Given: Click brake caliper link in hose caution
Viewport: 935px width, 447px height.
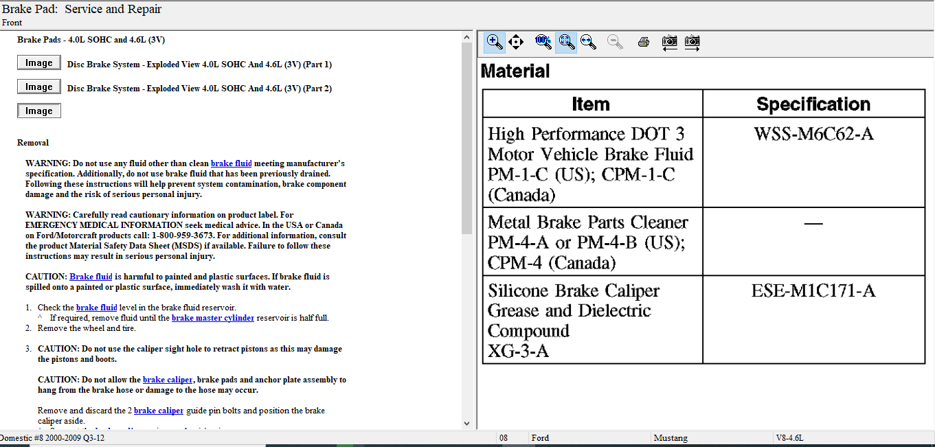Looking at the screenshot, I should pos(168,380).
